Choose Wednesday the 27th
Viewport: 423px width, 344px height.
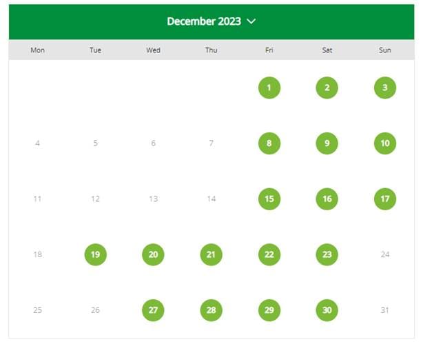click(x=153, y=310)
